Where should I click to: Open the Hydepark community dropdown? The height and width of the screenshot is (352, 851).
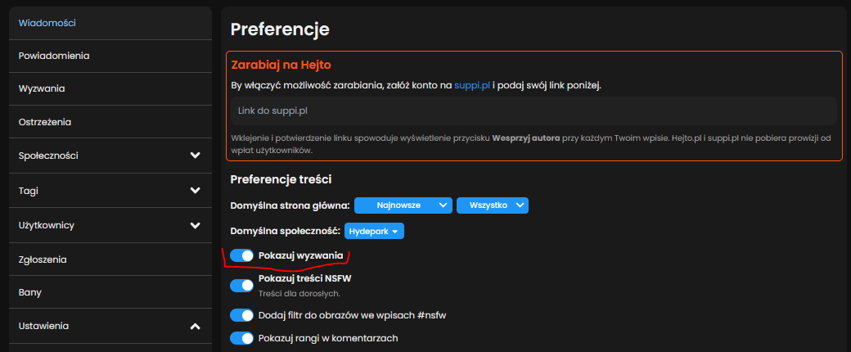pyautogui.click(x=374, y=232)
